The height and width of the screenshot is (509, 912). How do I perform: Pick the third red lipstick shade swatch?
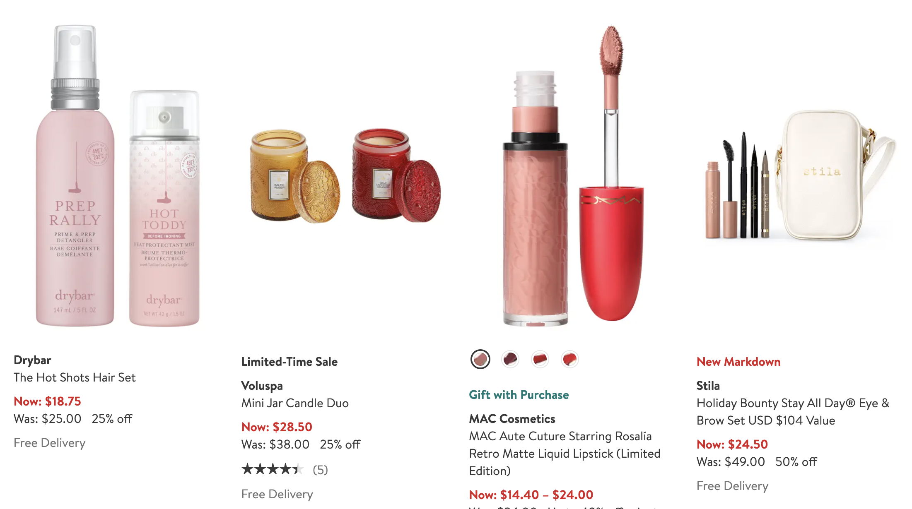[x=540, y=359]
